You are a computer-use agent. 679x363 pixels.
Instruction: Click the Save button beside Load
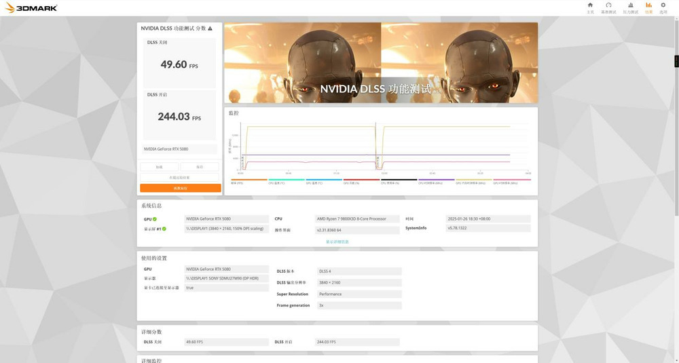[x=200, y=167]
